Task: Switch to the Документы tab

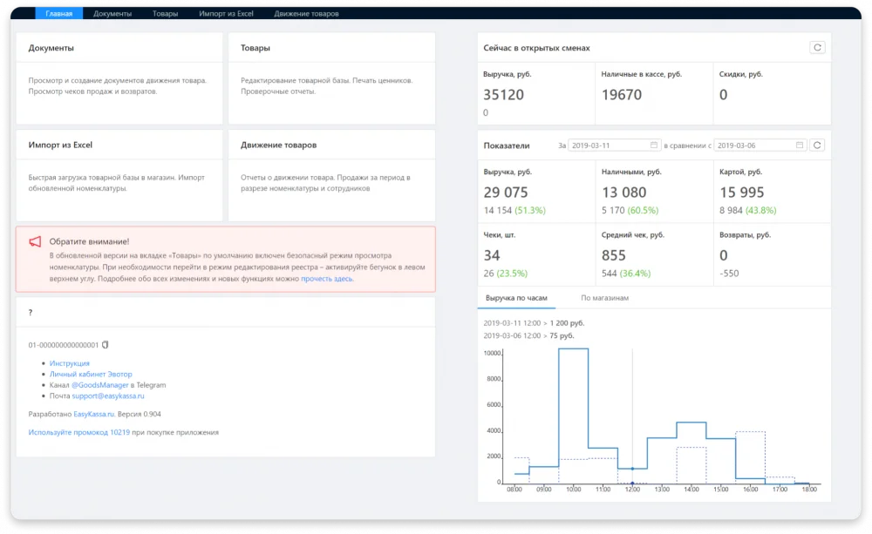Action: tap(112, 14)
